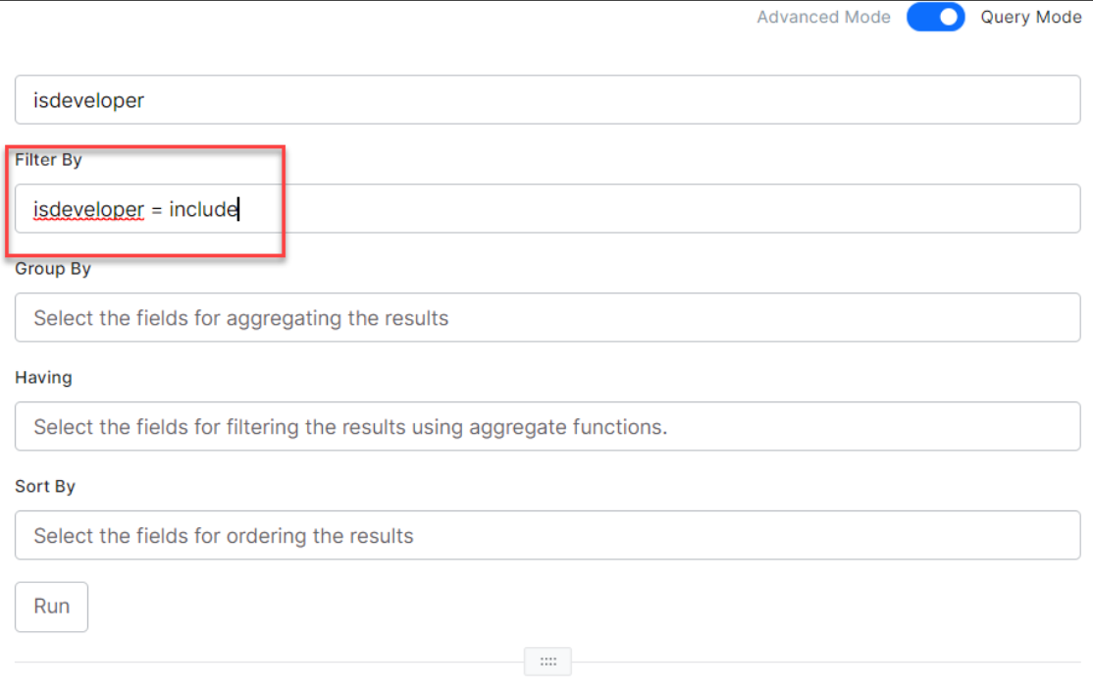Open the Having aggregate filter field
This screenshot has width=1093, height=692.
tap(547, 427)
